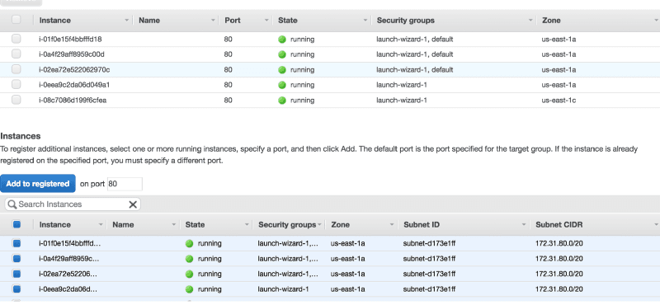The width and height of the screenshot is (660, 305).
Task: Click the Instances section heading
Action: pyautogui.click(x=20, y=136)
